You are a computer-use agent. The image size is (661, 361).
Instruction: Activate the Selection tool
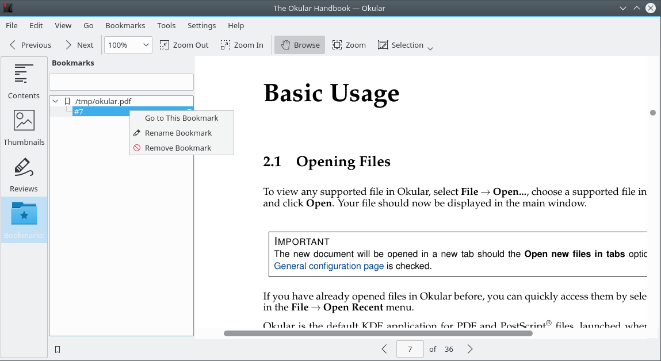pyautogui.click(x=400, y=45)
